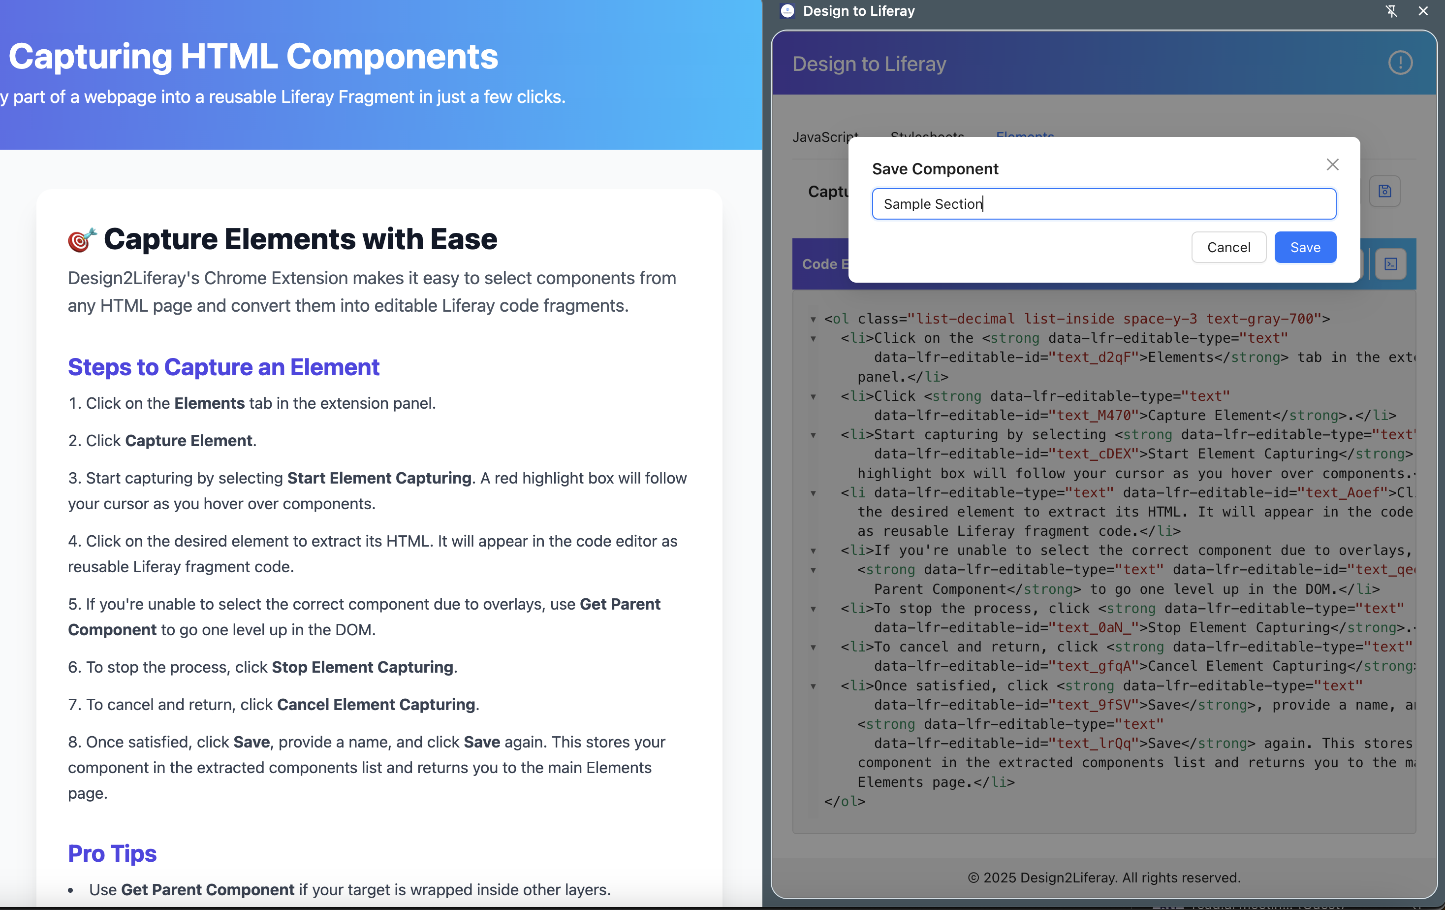This screenshot has width=1445, height=910.
Task: Collapse the <ol class="list-decimal"> code line
Action: pyautogui.click(x=813, y=320)
